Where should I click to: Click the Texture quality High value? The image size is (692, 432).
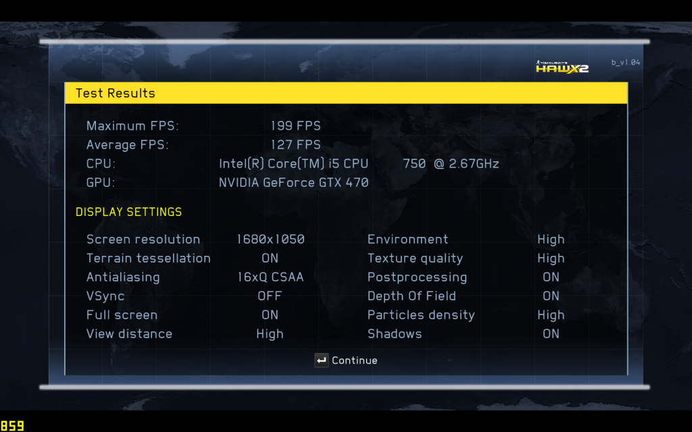pos(551,259)
